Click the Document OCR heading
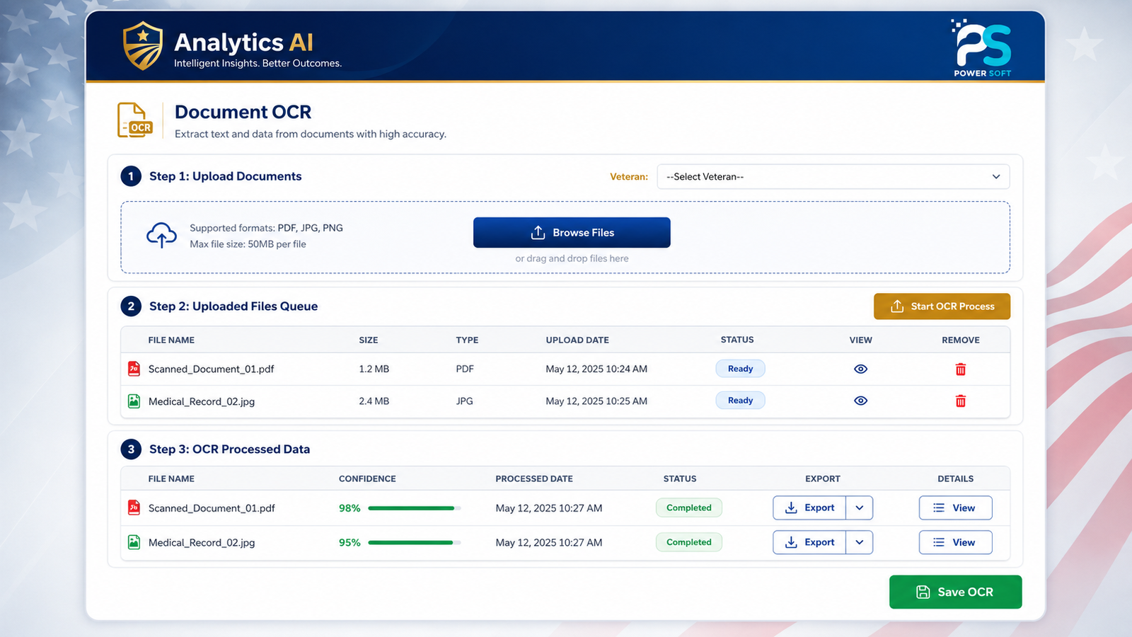Screen dimensions: 1132x637 (x=243, y=112)
